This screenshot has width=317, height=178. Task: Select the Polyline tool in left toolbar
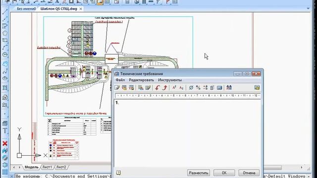tap(5, 26)
